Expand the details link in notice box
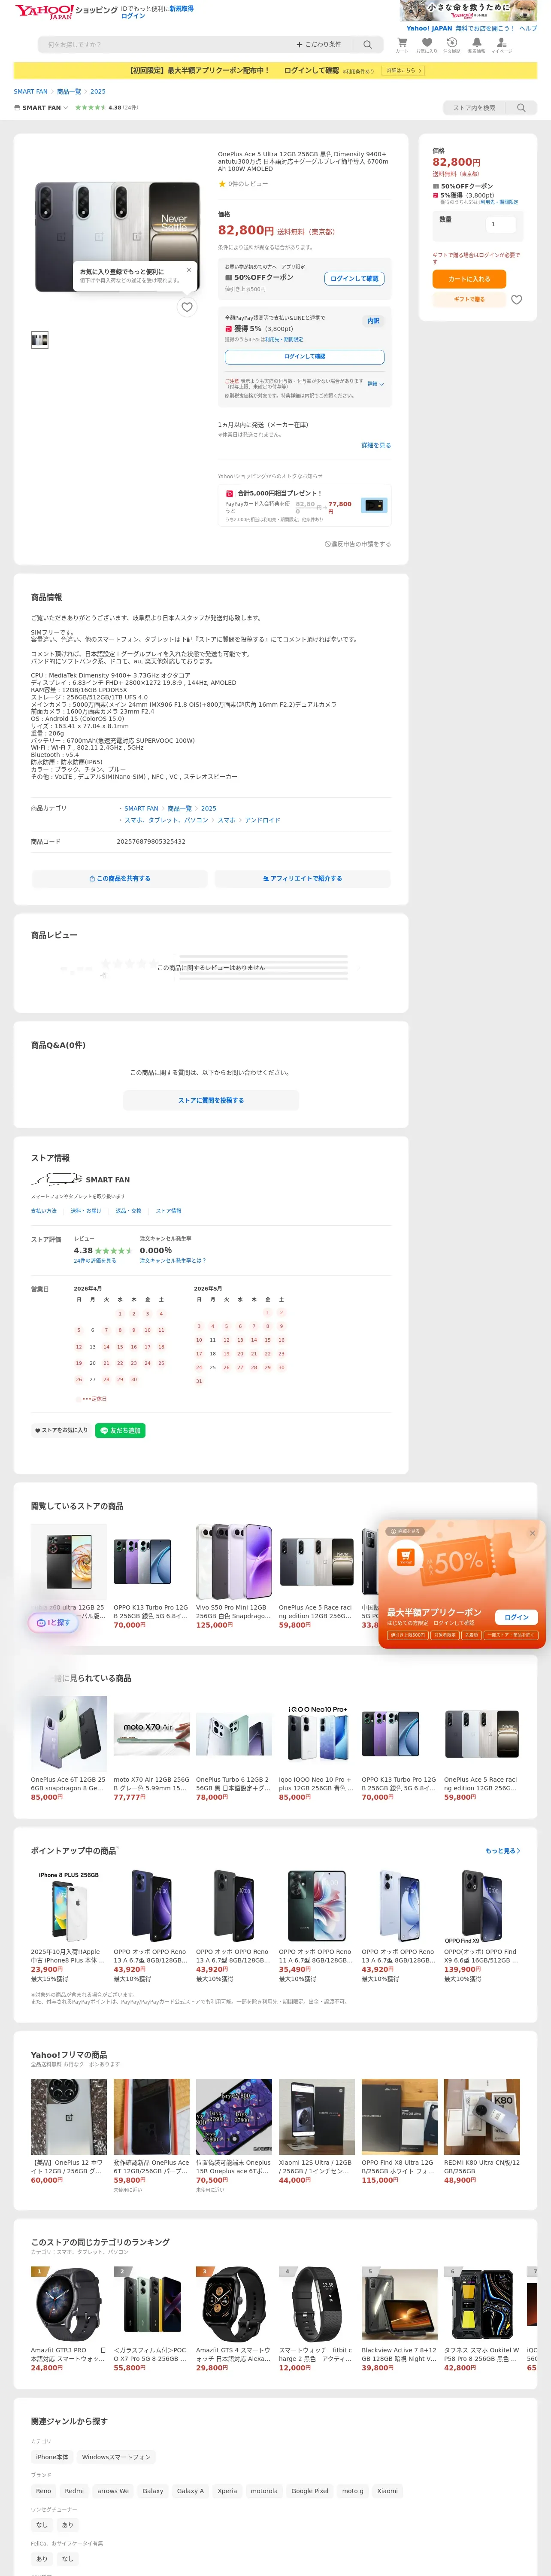This screenshot has height=2576, width=551. [x=375, y=384]
